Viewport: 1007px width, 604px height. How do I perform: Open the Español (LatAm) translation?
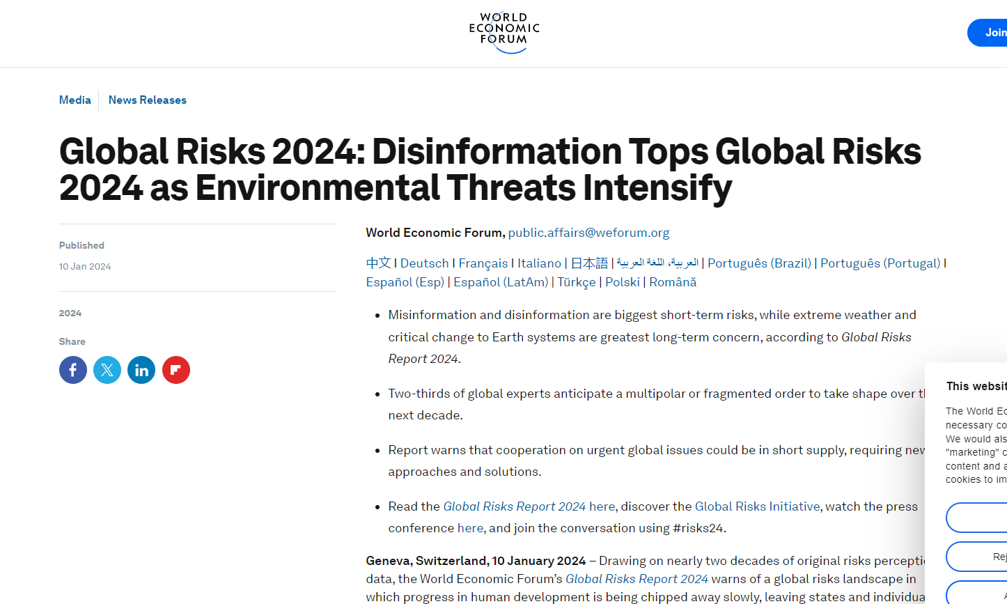tap(501, 282)
